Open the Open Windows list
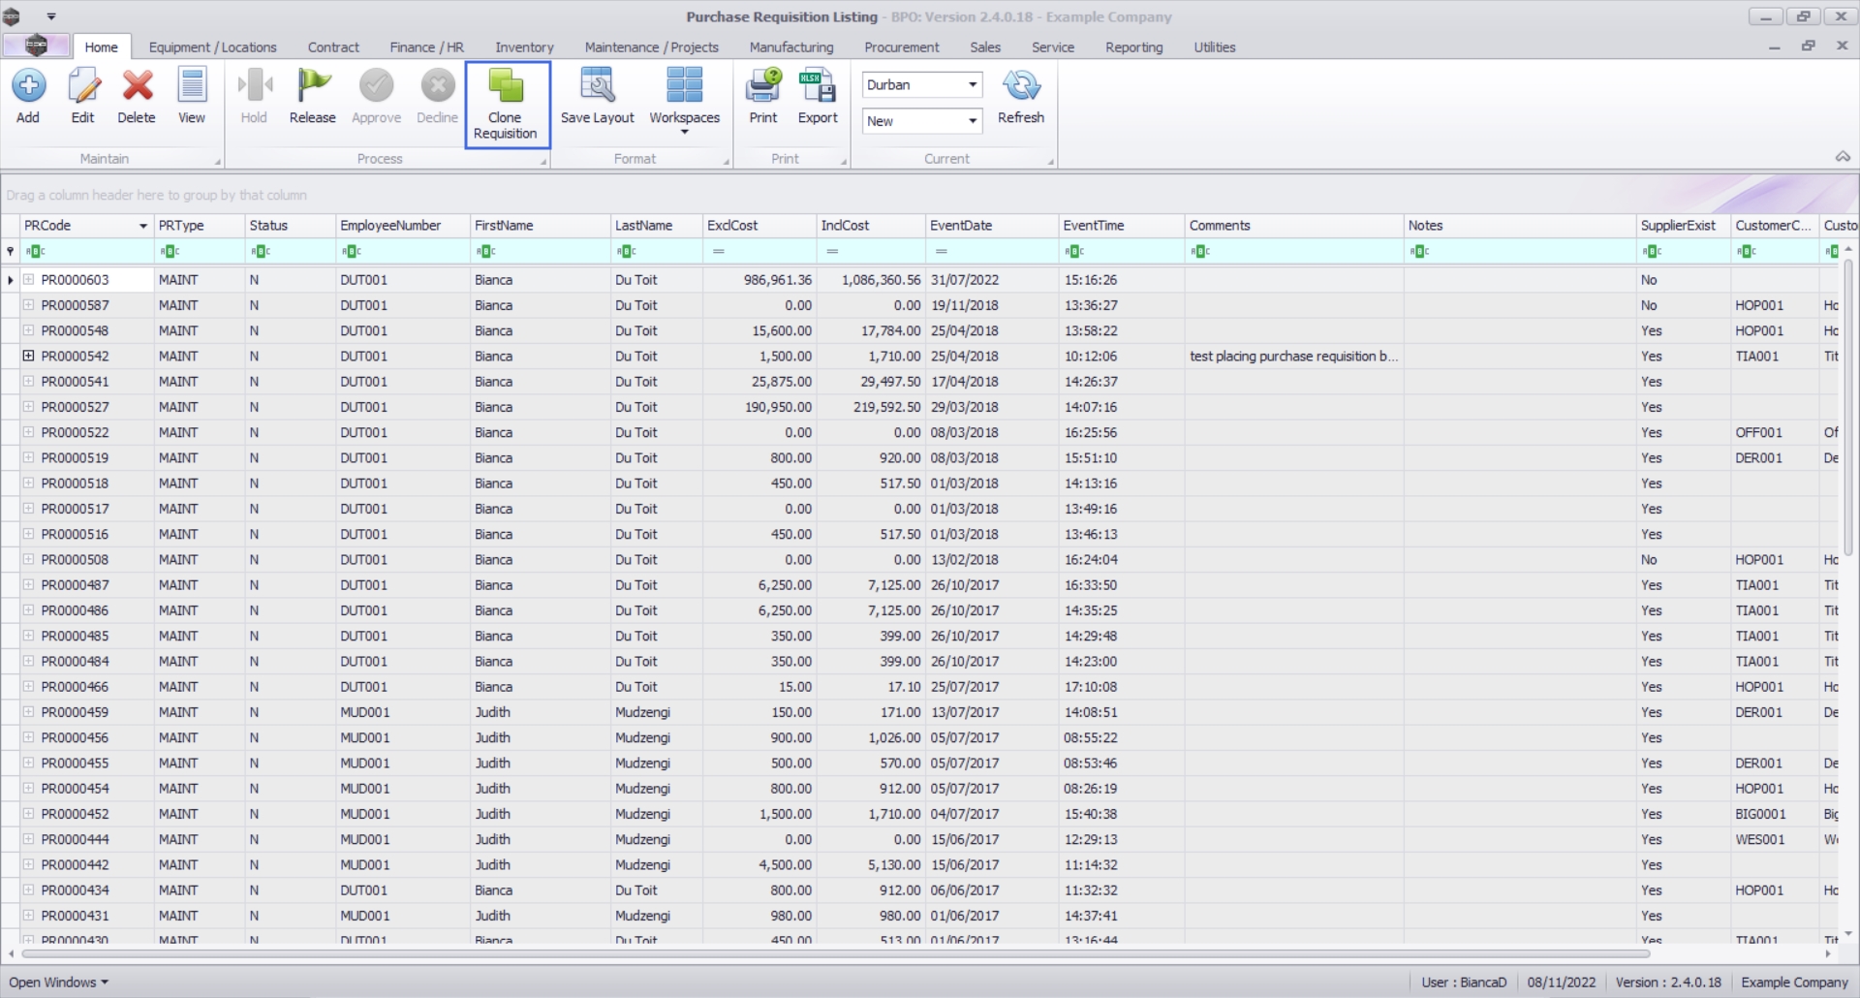This screenshot has height=998, width=1860. [x=58, y=982]
